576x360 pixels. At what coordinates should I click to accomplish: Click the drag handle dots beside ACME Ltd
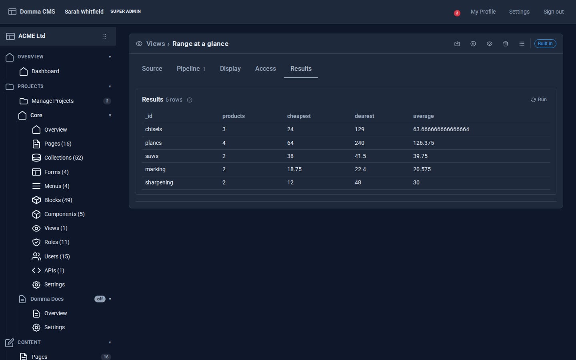105,36
